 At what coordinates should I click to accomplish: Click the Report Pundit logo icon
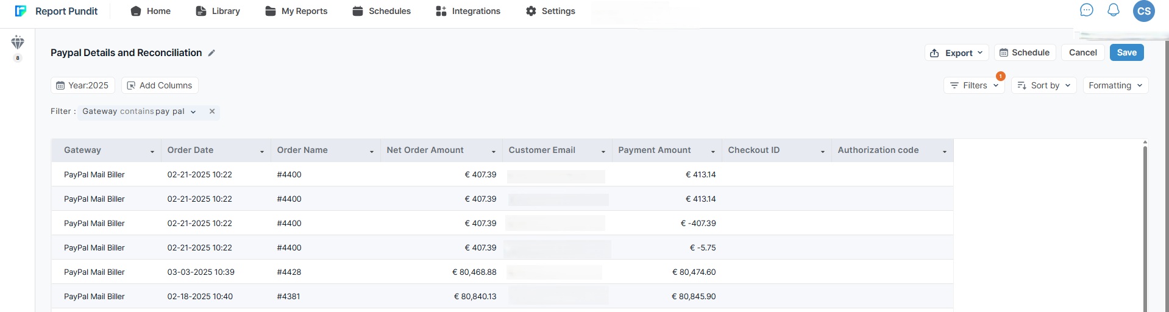[21, 11]
